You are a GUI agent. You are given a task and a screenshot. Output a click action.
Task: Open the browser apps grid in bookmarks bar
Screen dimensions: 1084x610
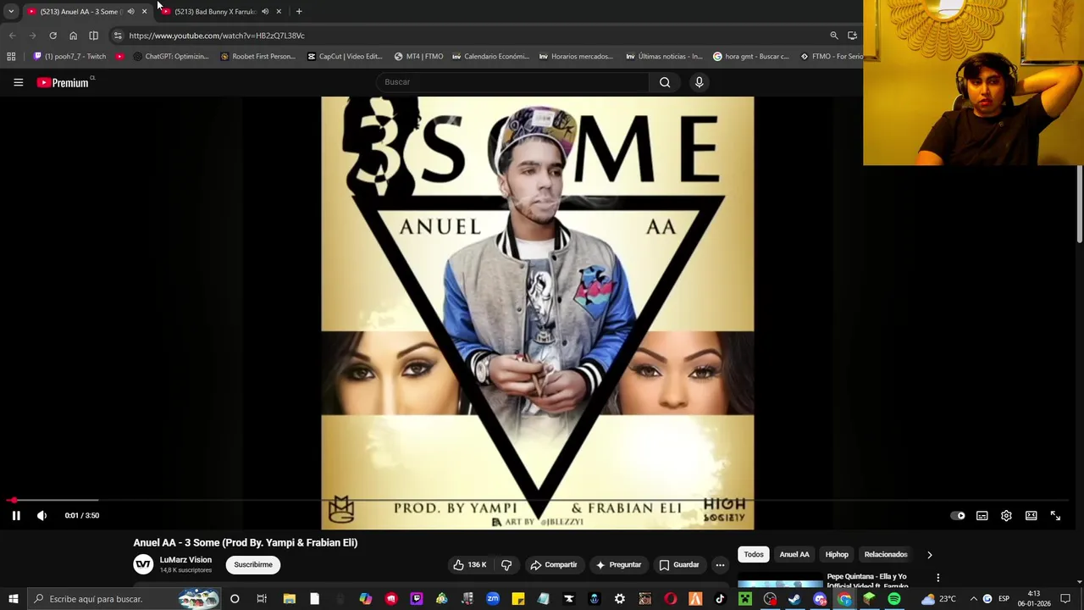point(11,57)
